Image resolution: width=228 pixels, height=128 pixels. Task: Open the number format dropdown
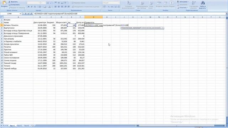[x=111, y=3]
